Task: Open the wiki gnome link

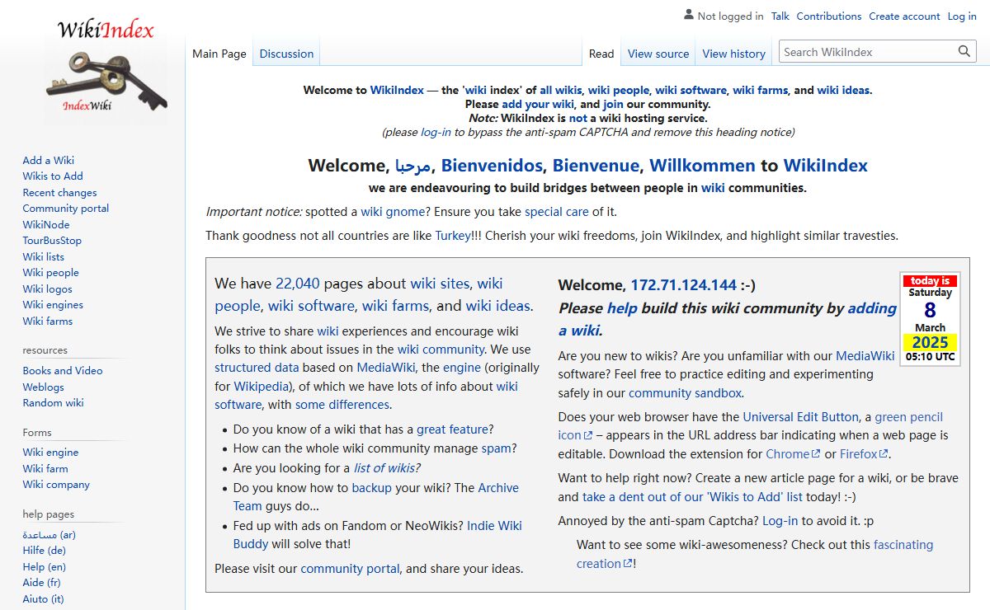Action: point(394,212)
